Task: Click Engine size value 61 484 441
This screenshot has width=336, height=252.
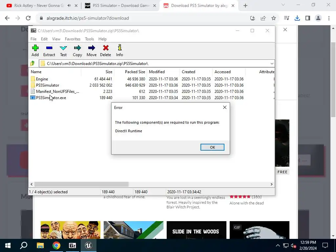Action: 103,79
